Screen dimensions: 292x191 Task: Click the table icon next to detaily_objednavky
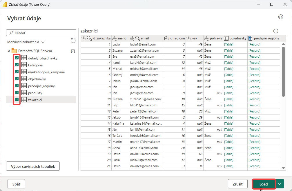(24, 58)
